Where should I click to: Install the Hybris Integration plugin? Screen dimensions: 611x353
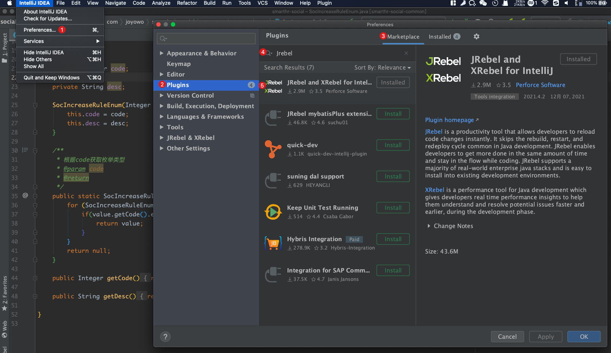click(393, 239)
